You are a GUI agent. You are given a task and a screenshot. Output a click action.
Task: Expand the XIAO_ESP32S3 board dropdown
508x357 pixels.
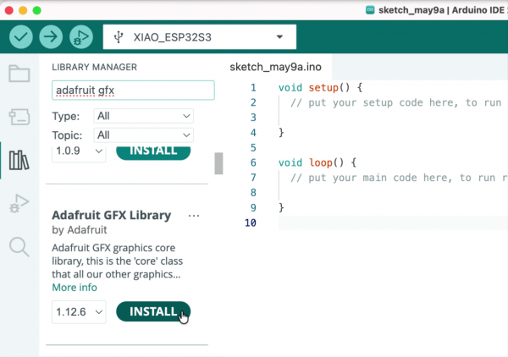coord(200,37)
